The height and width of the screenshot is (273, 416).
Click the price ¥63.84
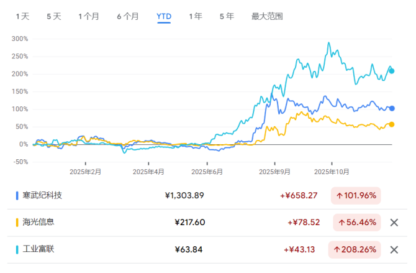(x=189, y=249)
